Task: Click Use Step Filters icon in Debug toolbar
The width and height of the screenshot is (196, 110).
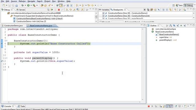Action: 82,9
